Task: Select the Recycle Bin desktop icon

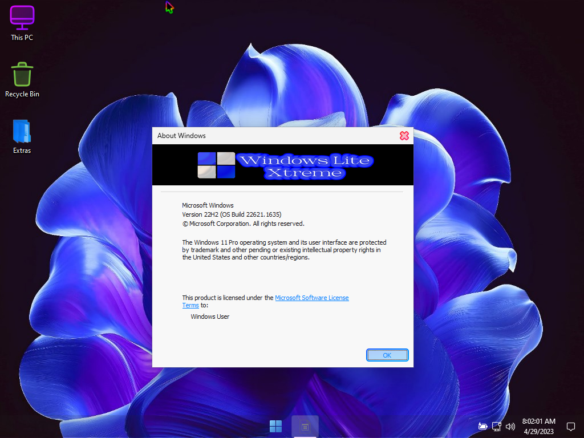Action: tap(22, 80)
